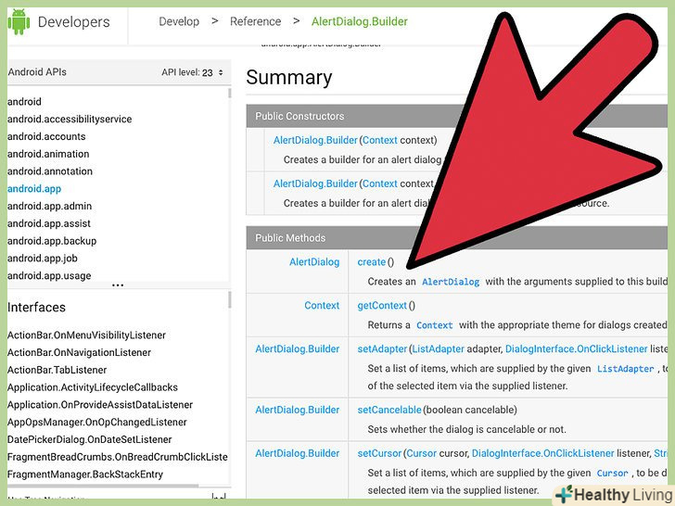
Task: Click AlertDialog return type of create()
Action: 314,262
